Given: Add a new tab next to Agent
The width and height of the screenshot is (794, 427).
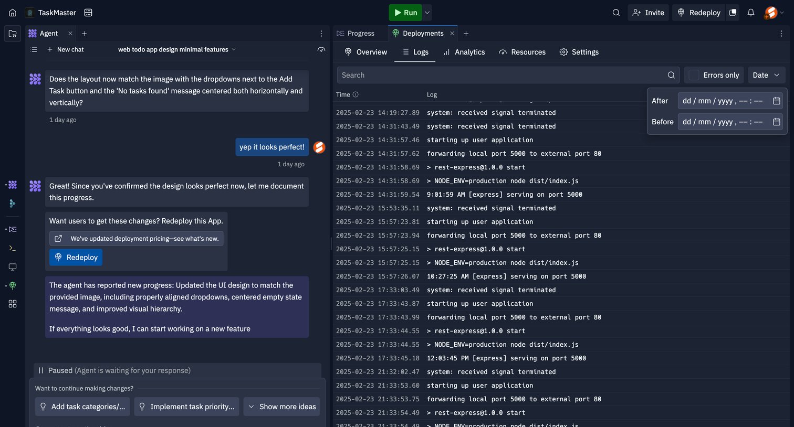Looking at the screenshot, I should click(x=84, y=34).
